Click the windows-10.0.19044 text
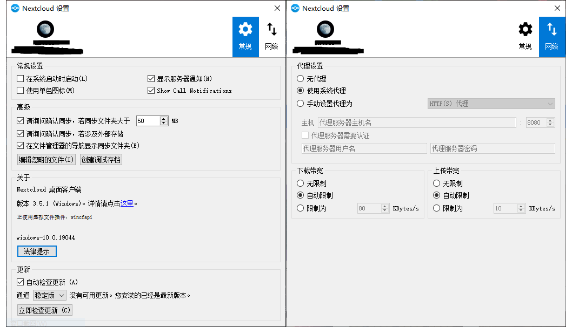This screenshot has width=572, height=327. click(45, 237)
